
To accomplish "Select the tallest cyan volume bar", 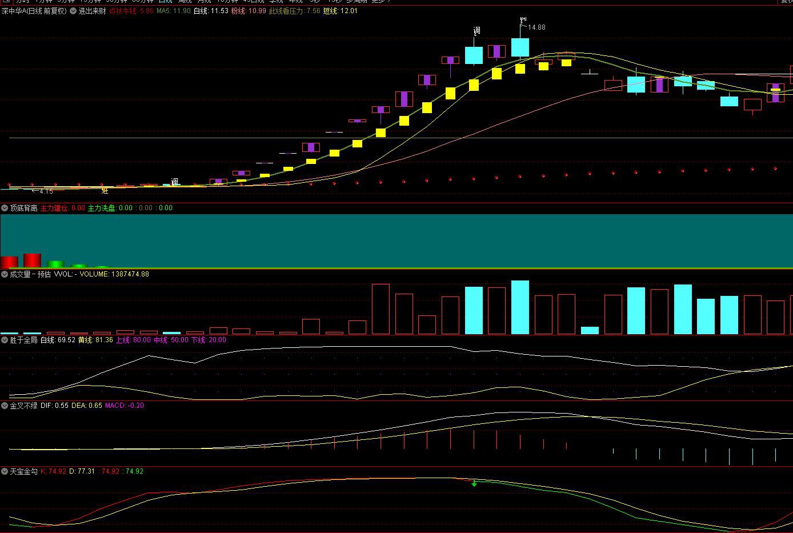I will coord(520,307).
